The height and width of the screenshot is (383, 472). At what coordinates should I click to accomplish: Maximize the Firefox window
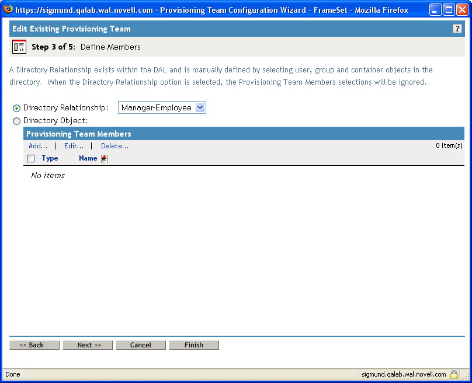(449, 10)
